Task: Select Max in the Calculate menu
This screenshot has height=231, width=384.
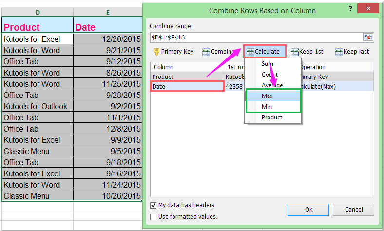Action: tap(267, 96)
